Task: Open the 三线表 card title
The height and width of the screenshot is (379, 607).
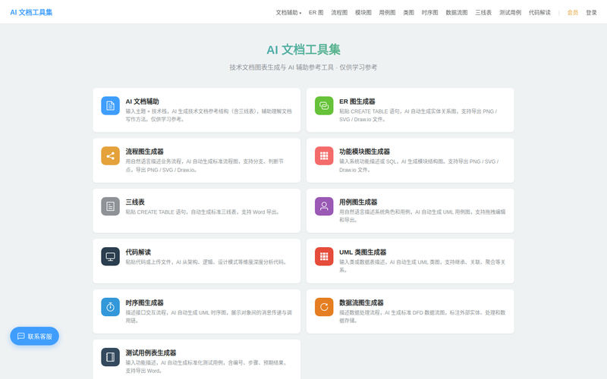Action: click(x=135, y=202)
